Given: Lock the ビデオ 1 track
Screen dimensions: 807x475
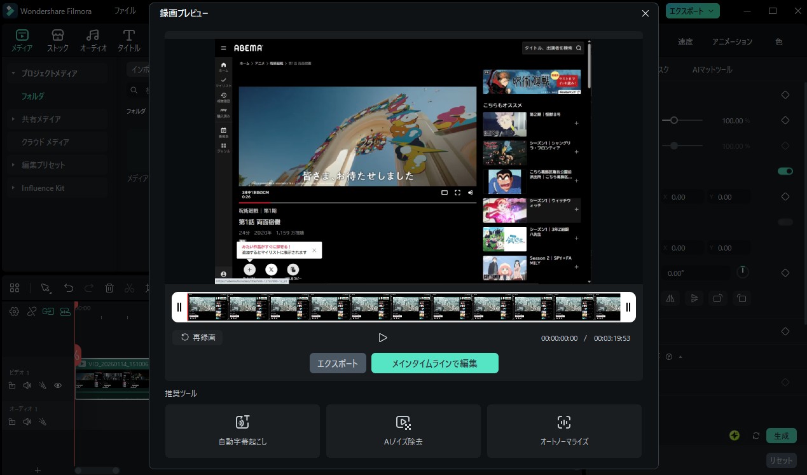Looking at the screenshot, I should click(12, 385).
